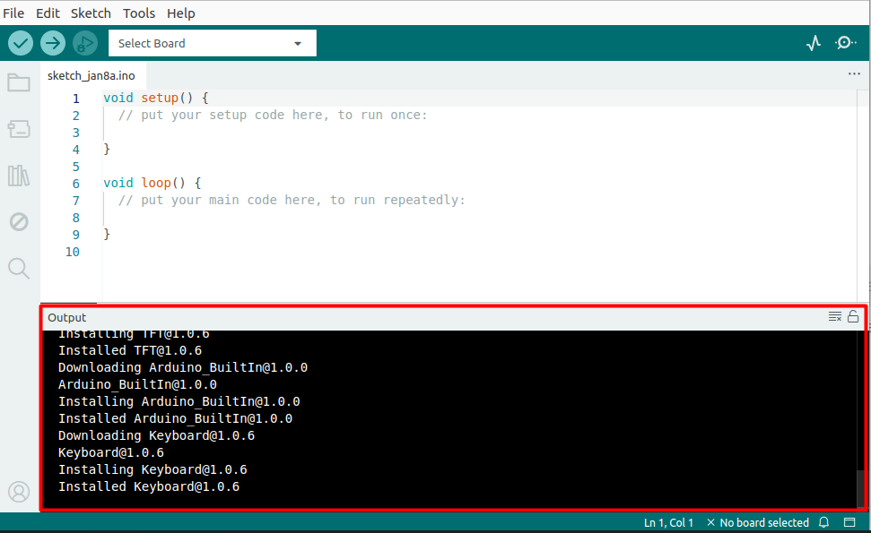Screen dimensions: 871x533
Task: Open the Serial Monitor
Action: [x=845, y=43]
